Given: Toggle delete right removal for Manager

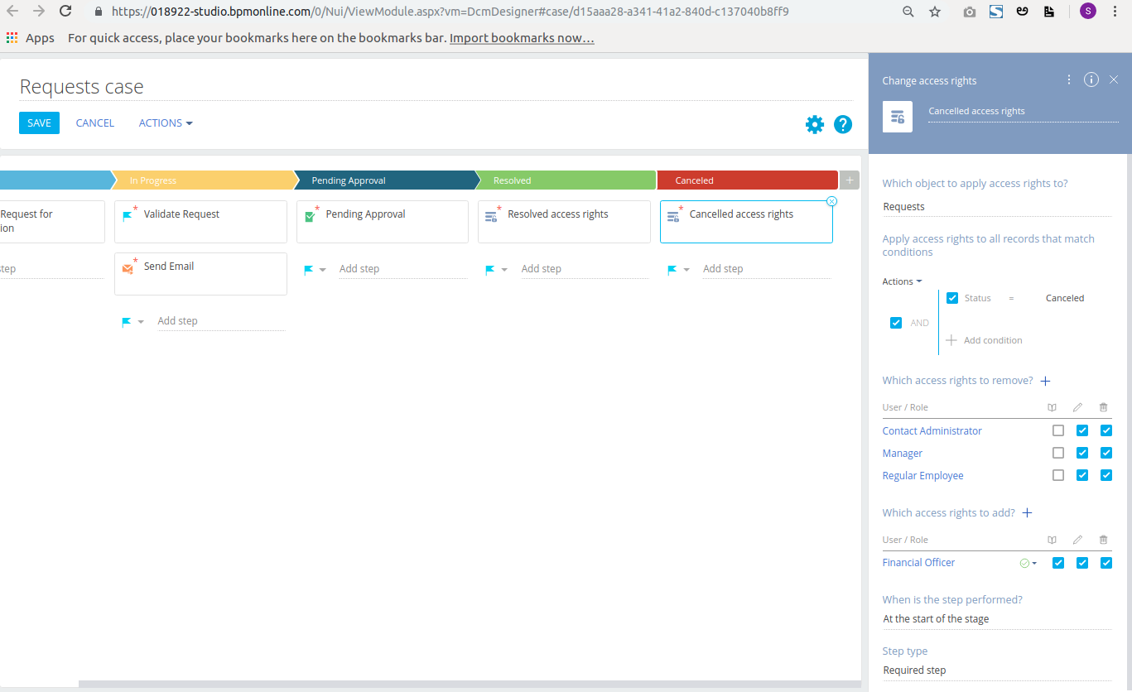Looking at the screenshot, I should [1106, 453].
